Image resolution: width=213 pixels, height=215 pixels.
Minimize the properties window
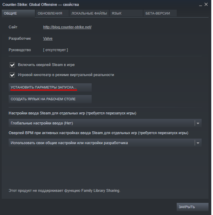pyautogui.click(x=201, y=4)
